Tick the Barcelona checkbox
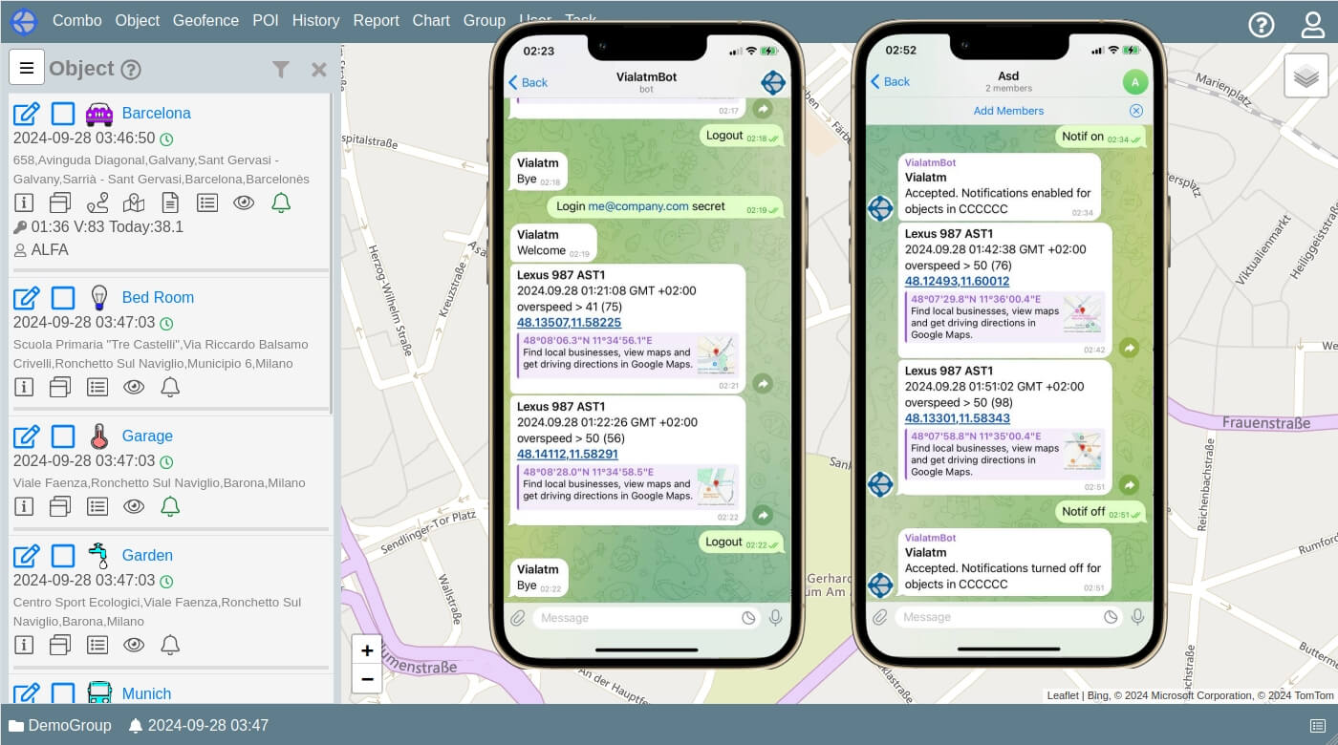The image size is (1338, 745). (63, 114)
